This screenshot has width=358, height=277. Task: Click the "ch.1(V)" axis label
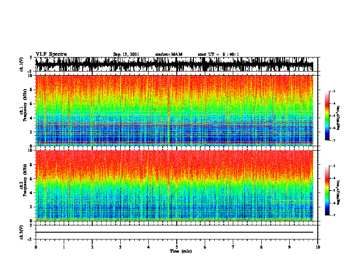click(x=22, y=64)
